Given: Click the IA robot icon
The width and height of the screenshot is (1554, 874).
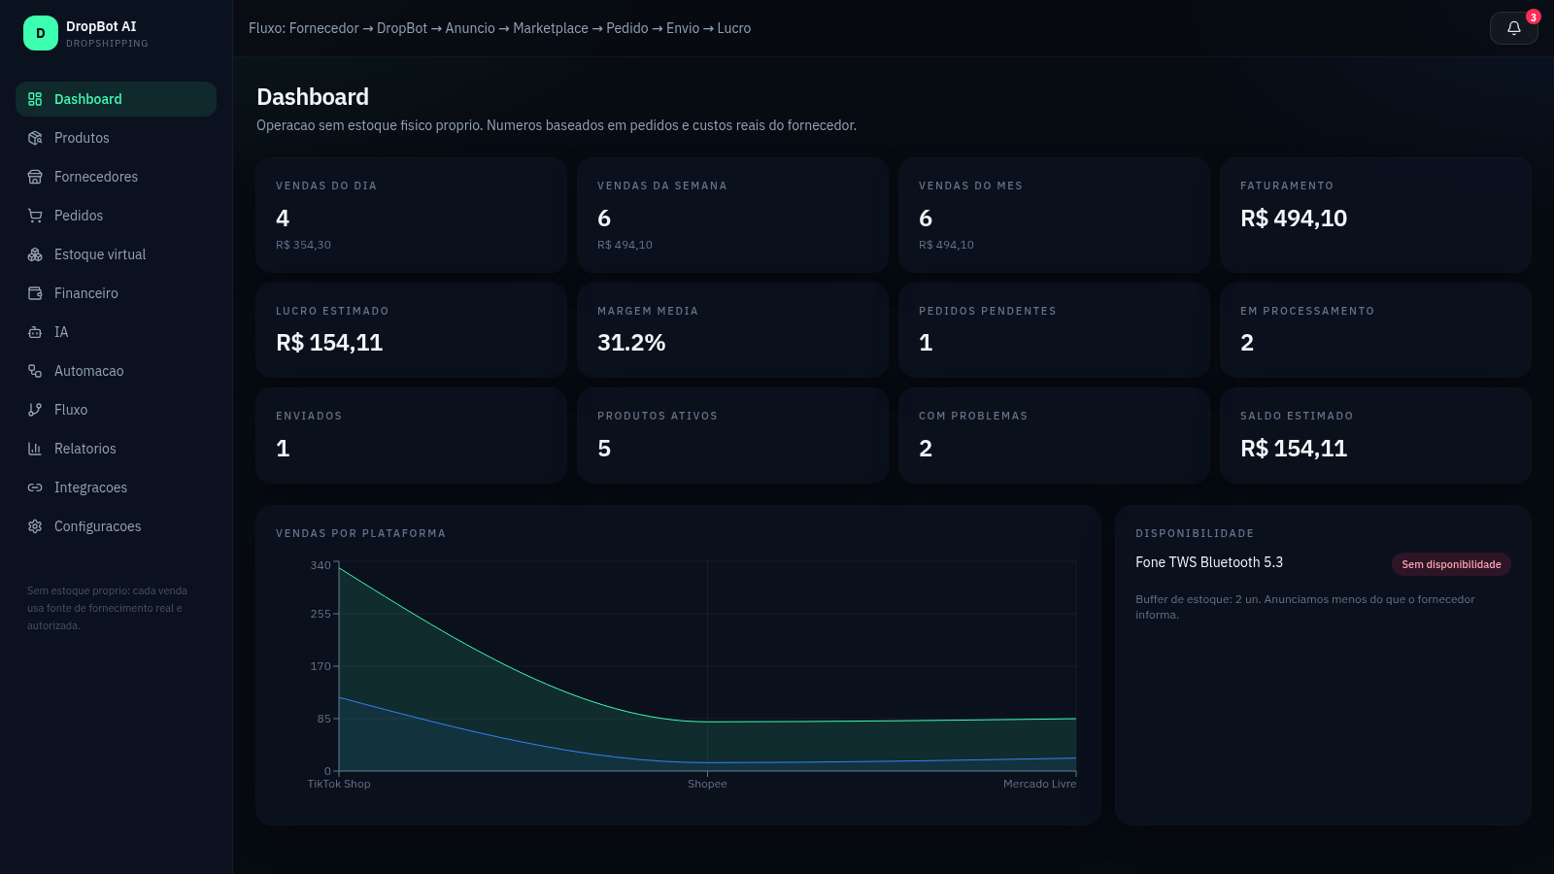Looking at the screenshot, I should tap(35, 332).
